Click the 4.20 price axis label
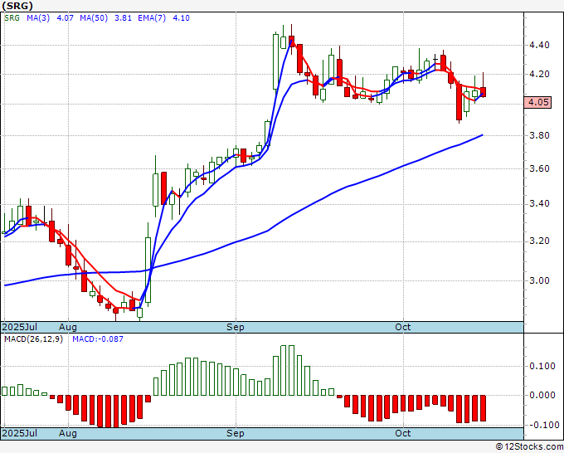This screenshot has width=564, height=453. pyautogui.click(x=539, y=74)
